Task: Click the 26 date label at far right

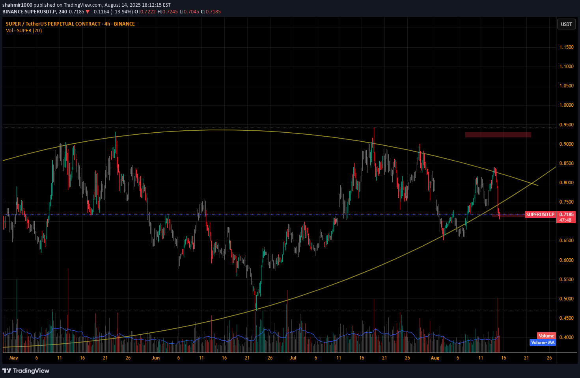Action: point(549,358)
